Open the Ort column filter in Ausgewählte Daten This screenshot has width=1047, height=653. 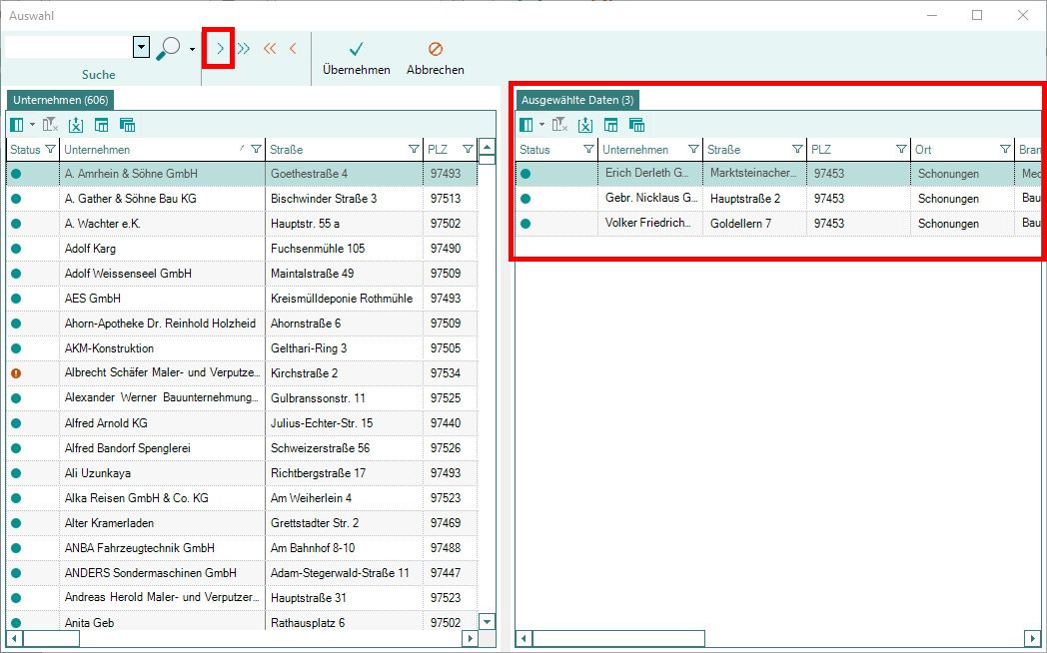click(1005, 150)
